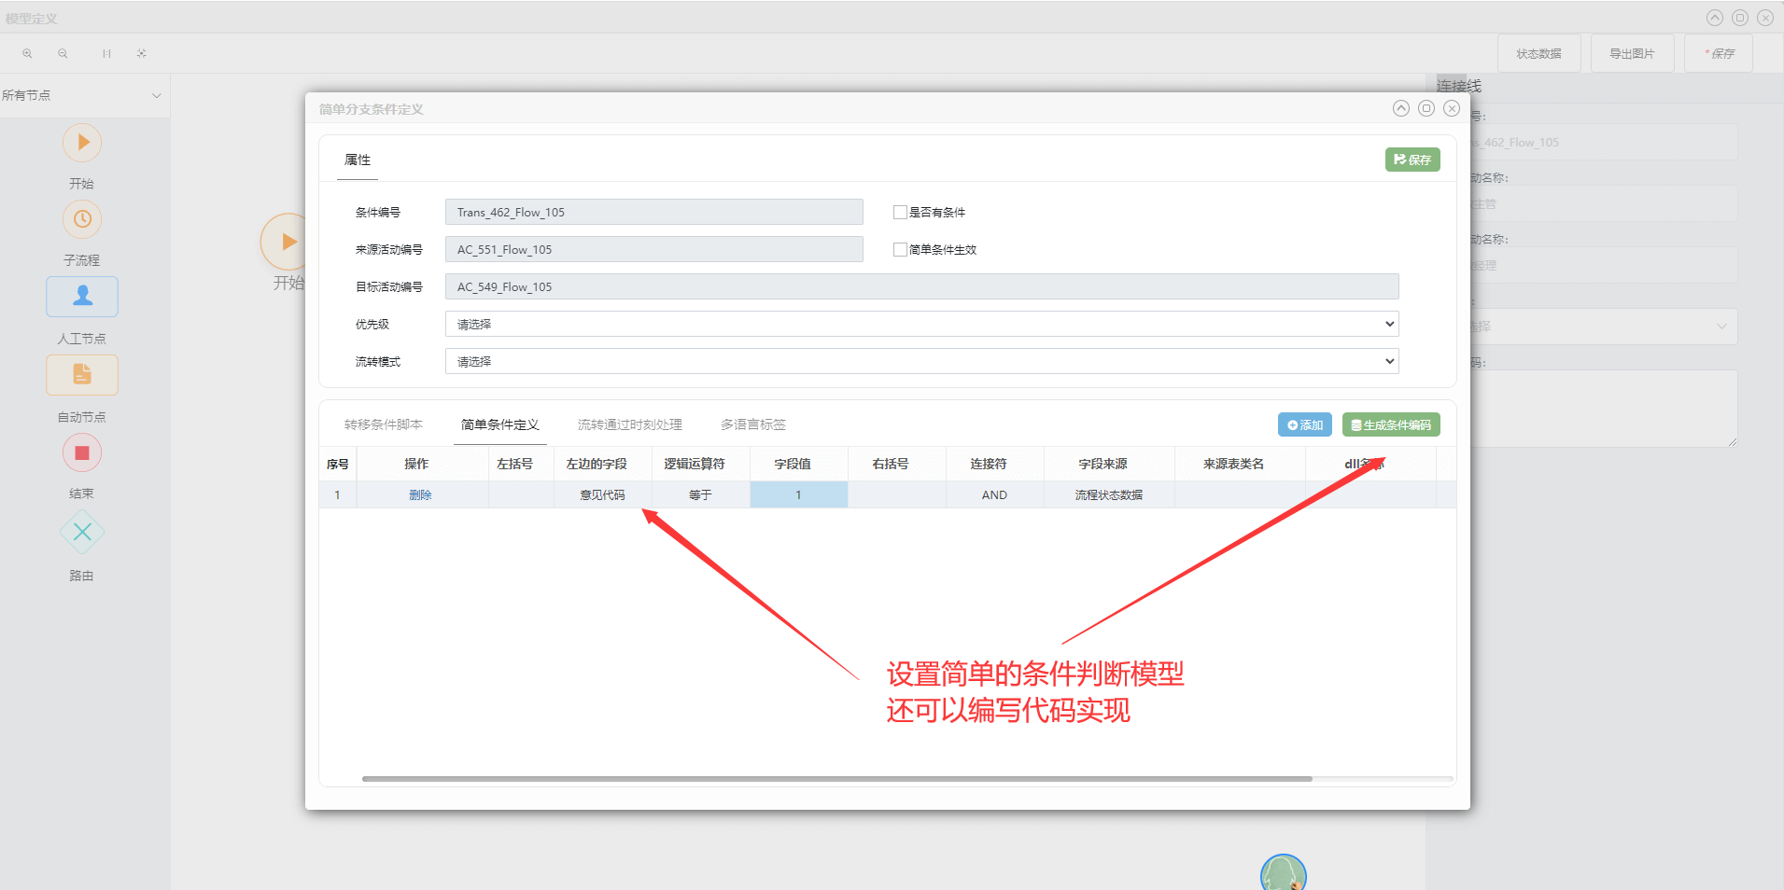Switch to the 流转通过时刻处理 tab
The image size is (1784, 890).
[629, 425]
